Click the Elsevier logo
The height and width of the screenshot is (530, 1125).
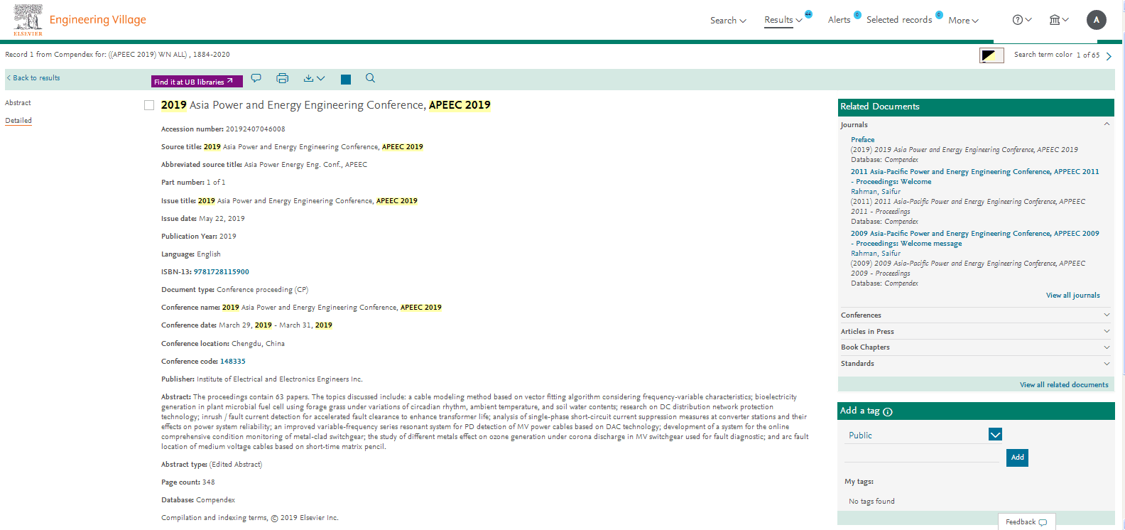[x=28, y=19]
